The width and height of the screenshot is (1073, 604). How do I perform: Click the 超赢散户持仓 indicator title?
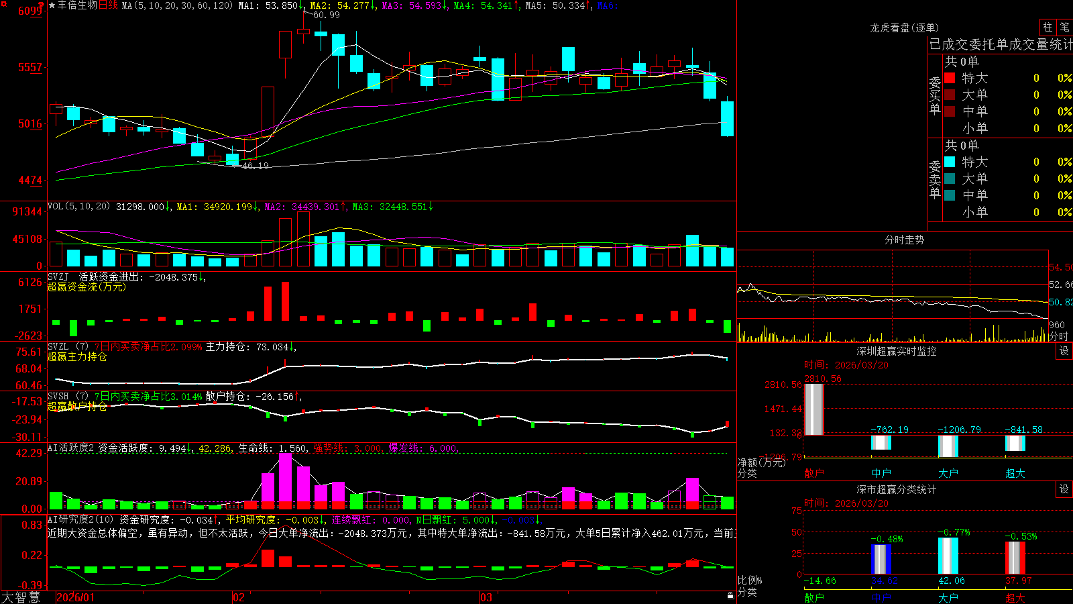(x=77, y=407)
